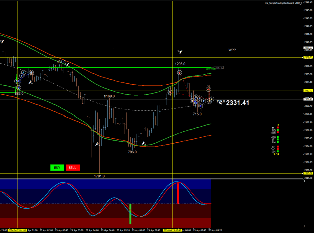
Task: Click the 431.0 swing label
Action: [61, 62]
